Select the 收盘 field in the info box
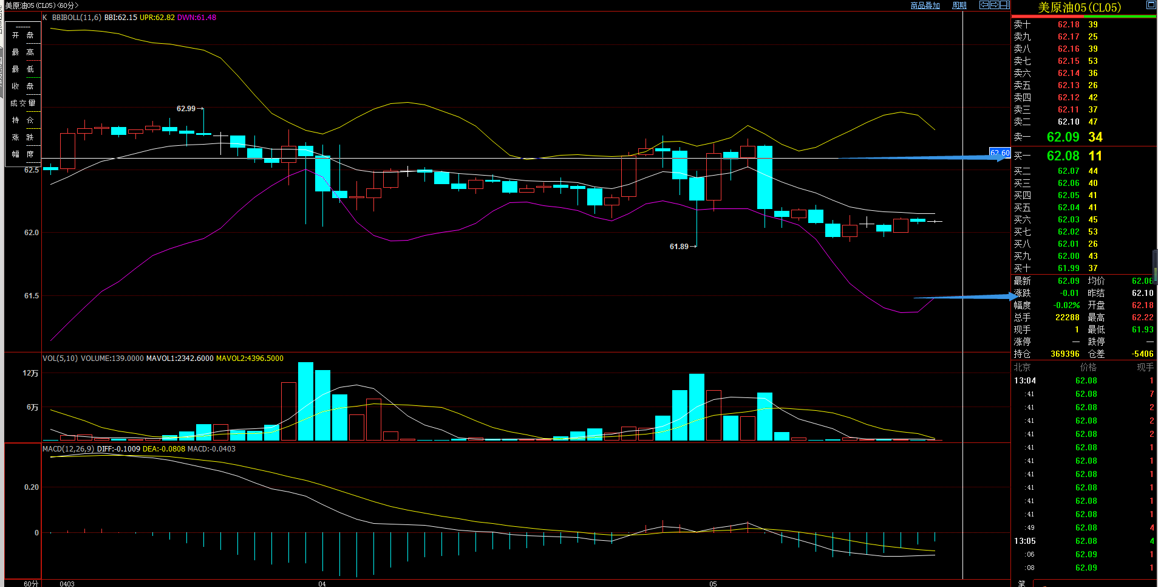The height and width of the screenshot is (587, 1158). (23, 86)
